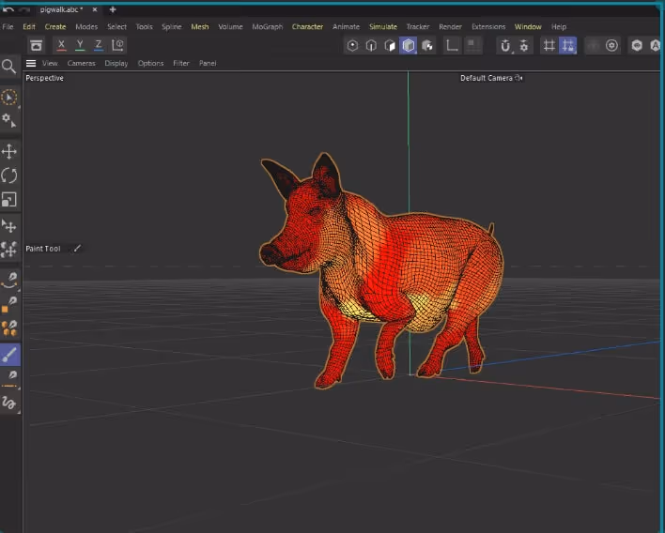
Task: Click the coordinate system icon beside Z
Action: pyautogui.click(x=118, y=45)
